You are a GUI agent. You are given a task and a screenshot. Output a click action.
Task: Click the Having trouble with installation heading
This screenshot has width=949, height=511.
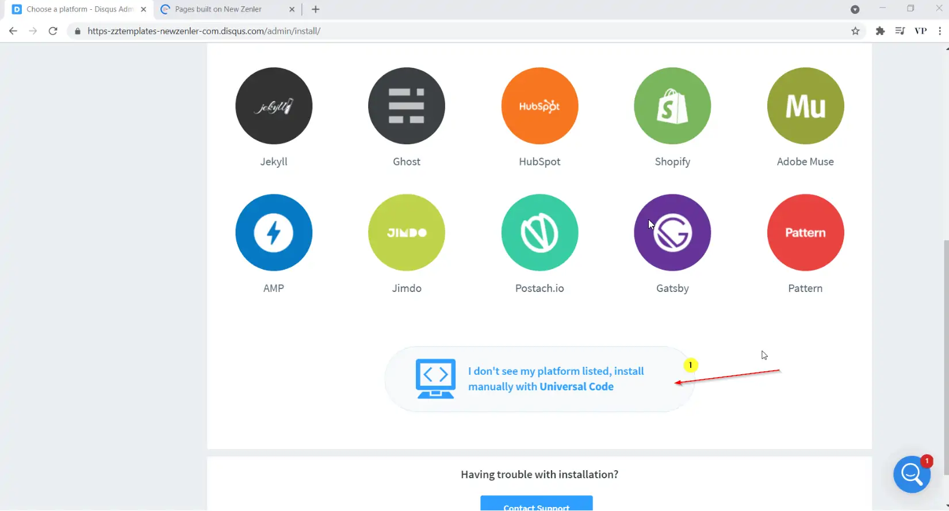(539, 474)
